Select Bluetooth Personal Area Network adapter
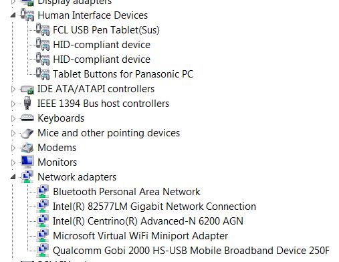 point(126,192)
